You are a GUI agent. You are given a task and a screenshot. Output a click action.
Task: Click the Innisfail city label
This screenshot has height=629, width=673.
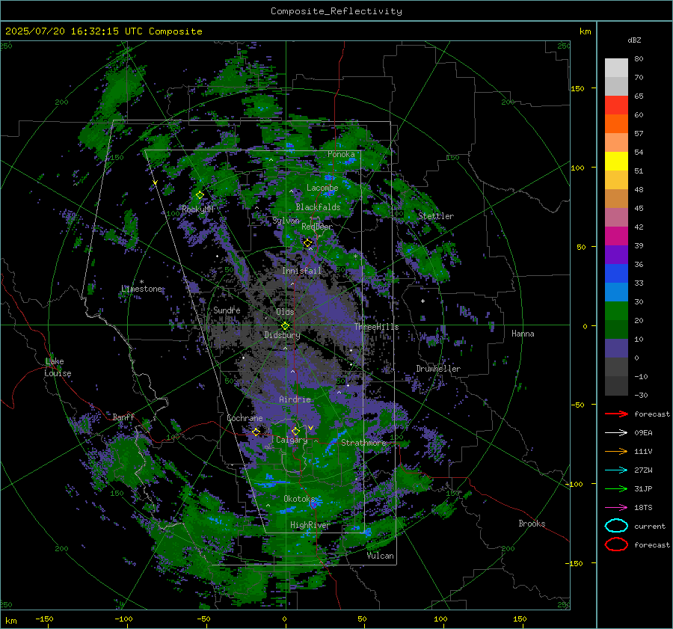tap(301, 271)
